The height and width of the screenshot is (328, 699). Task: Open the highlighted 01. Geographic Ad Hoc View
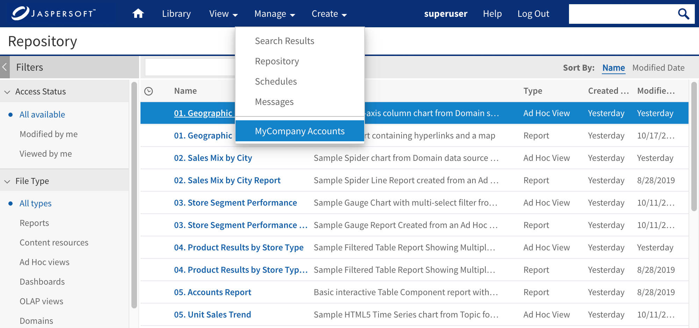pos(203,113)
